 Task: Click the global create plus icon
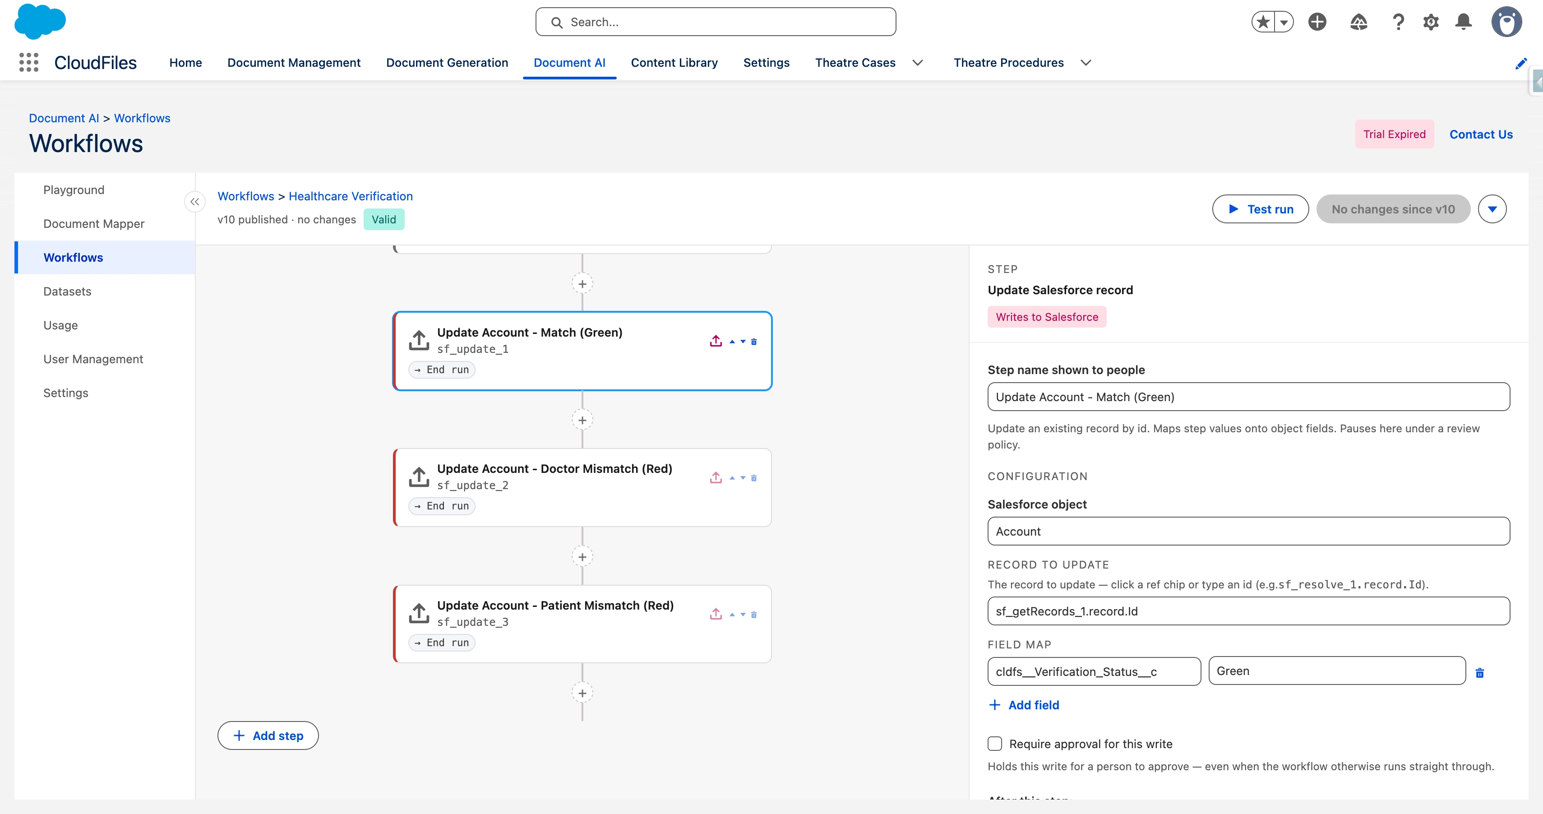pos(1317,22)
